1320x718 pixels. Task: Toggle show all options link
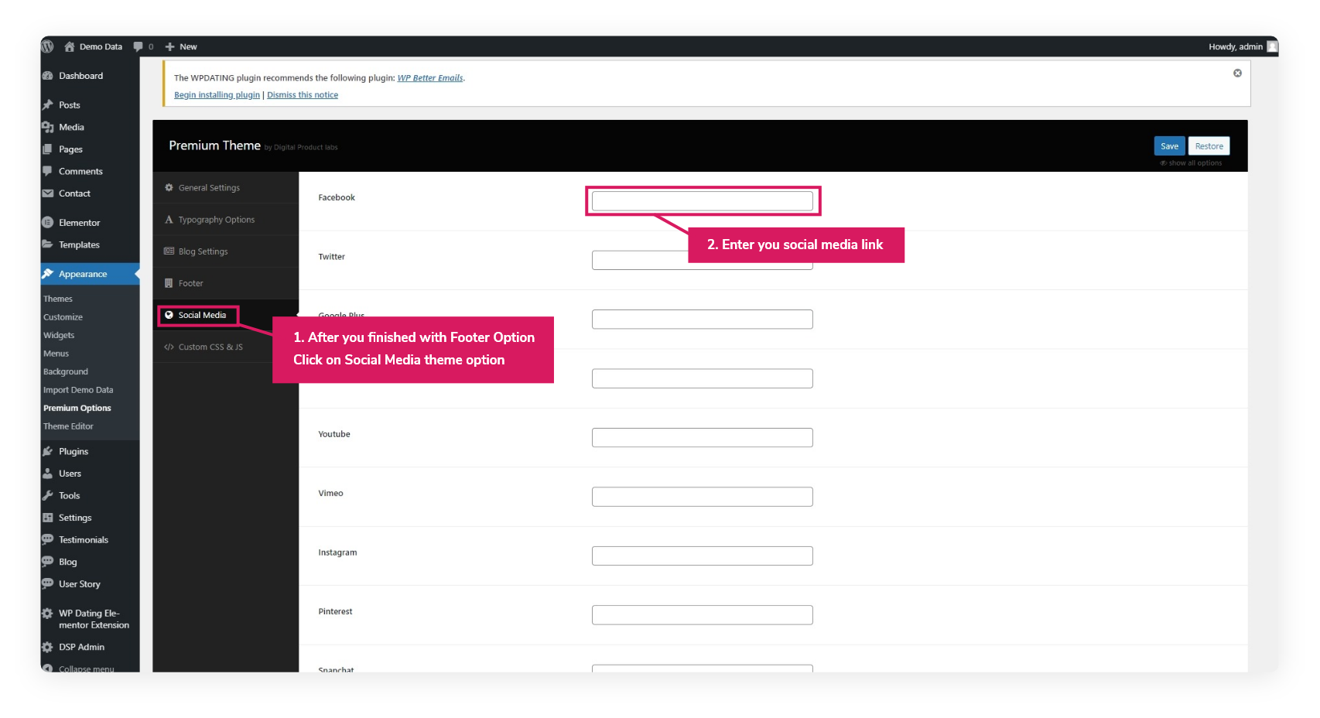[x=1192, y=163]
